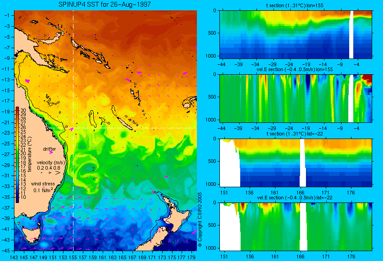The image size is (383, 261).
Task: Click depth 1000 label on lat=-22 velocity section
Action: click(211, 248)
